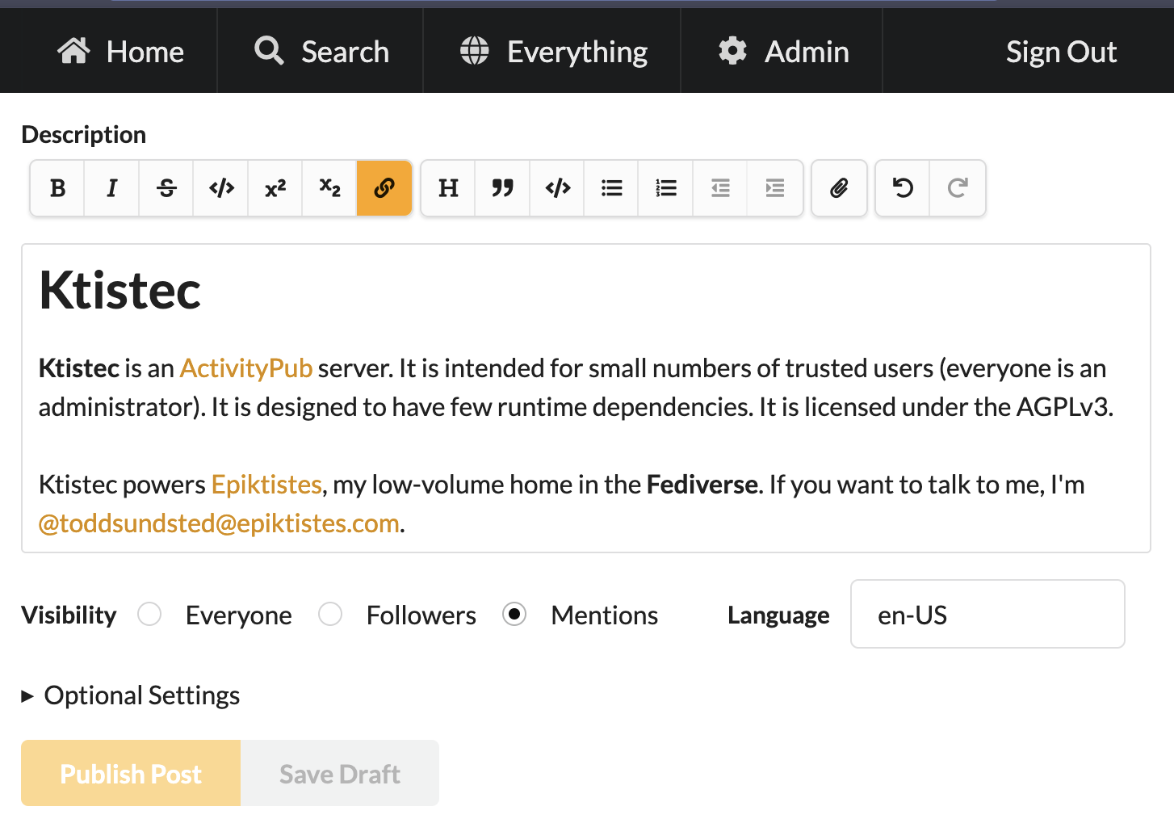Apply superscript formatting
Image resolution: width=1174 pixels, height=840 pixels.
[275, 188]
